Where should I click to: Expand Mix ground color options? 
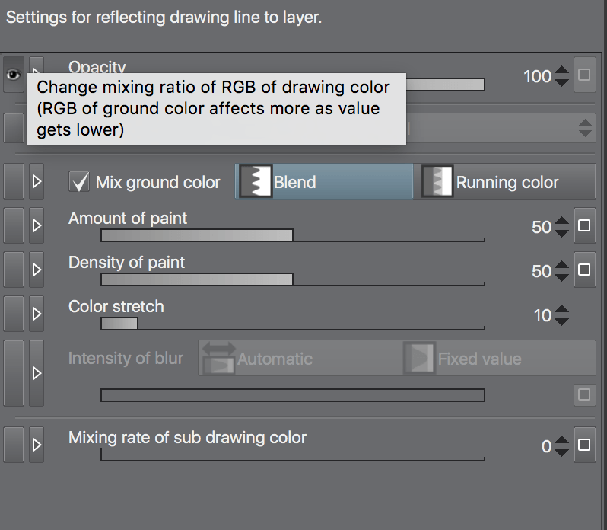(36, 182)
